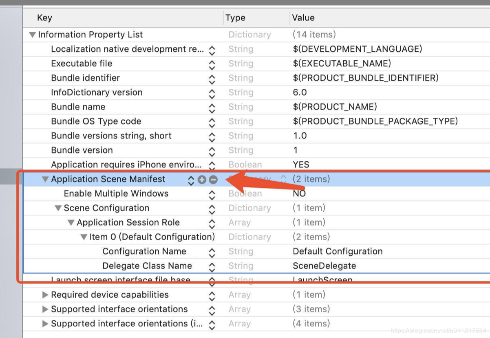Viewport: 490px width, 338px height.
Task: Collapse the Item 0 (Default Configuration) triangle
Action: pos(84,237)
